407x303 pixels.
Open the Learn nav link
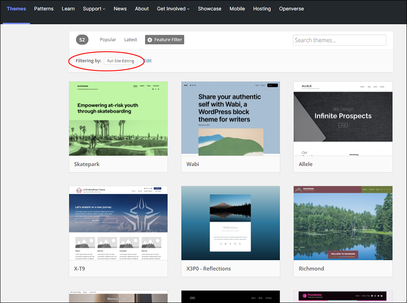68,9
